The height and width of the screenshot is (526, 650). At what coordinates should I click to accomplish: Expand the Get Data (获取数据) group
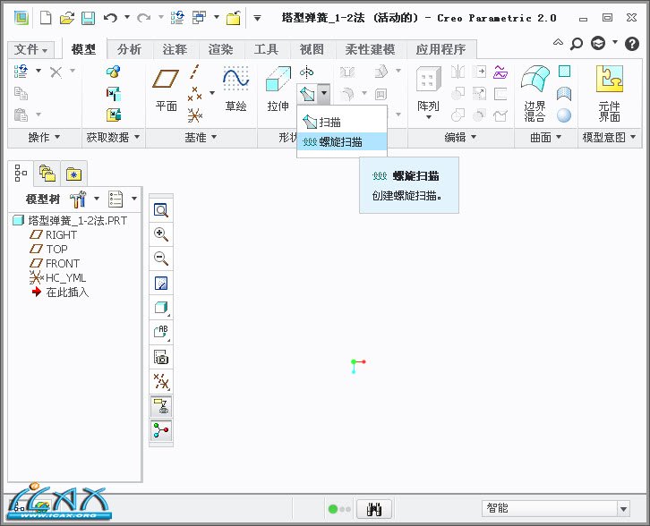[x=113, y=138]
